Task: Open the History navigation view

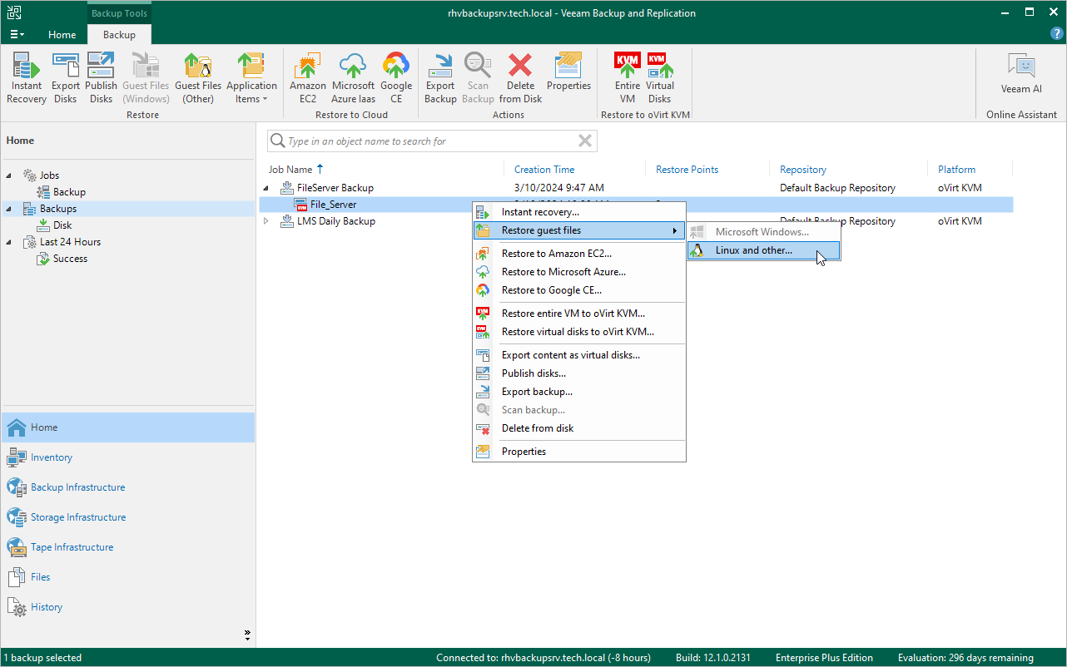Action: click(128, 607)
